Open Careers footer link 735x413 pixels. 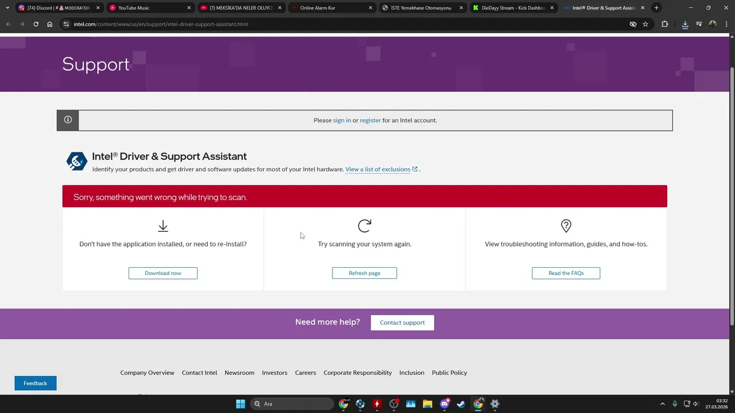pyautogui.click(x=305, y=373)
